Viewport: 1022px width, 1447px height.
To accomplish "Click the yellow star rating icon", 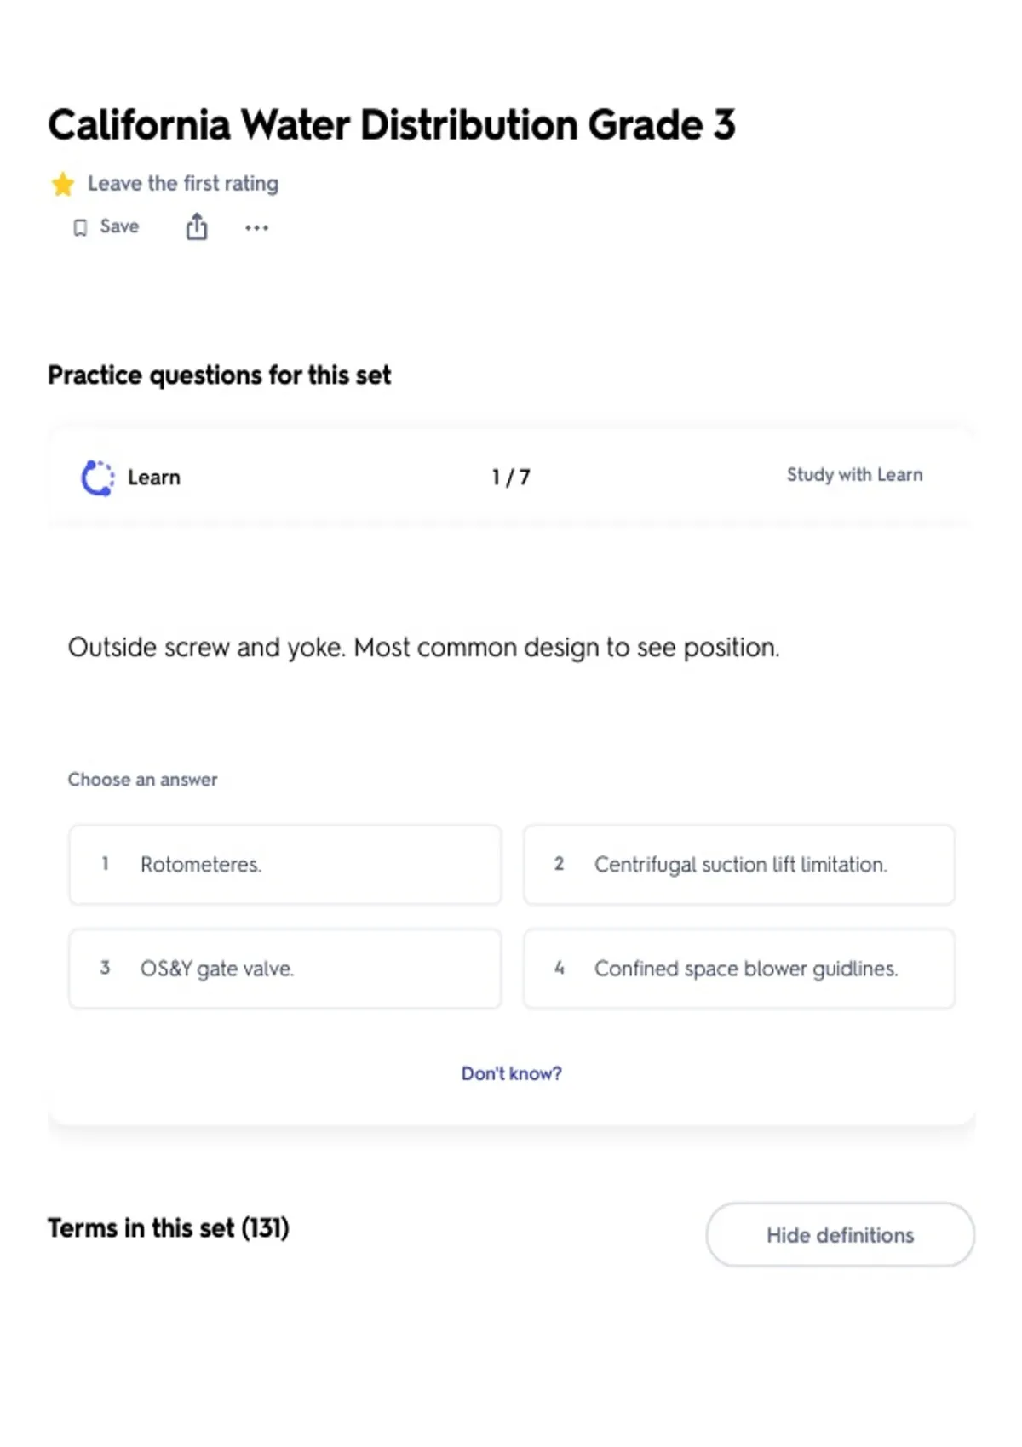I will pos(62,184).
